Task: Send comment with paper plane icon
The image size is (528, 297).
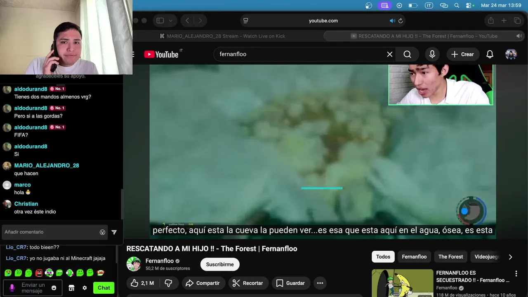Action: pyautogui.click(x=114, y=232)
